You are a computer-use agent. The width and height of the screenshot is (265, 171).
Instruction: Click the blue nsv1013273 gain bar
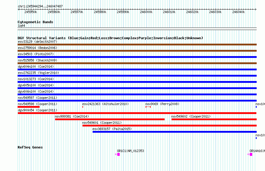click(137, 82)
